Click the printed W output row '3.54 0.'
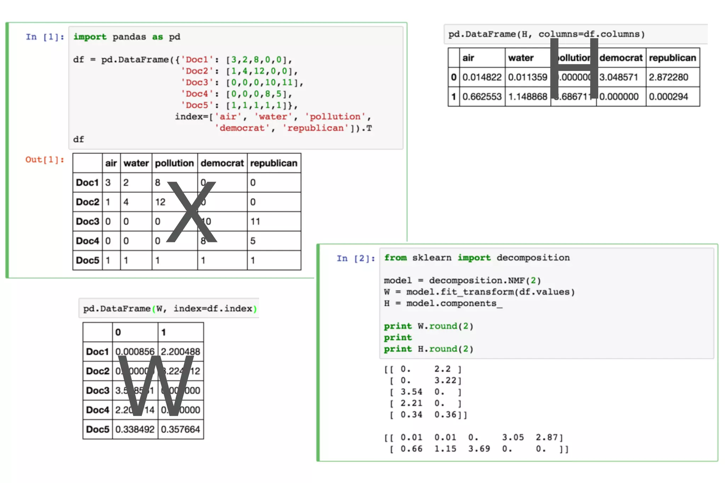Screen dimensions: 725x483 tap(425, 392)
